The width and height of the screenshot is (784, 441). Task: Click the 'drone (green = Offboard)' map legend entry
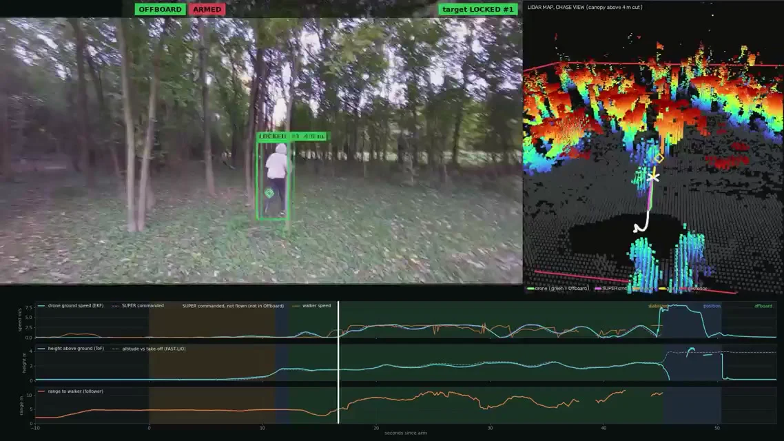pyautogui.click(x=559, y=289)
